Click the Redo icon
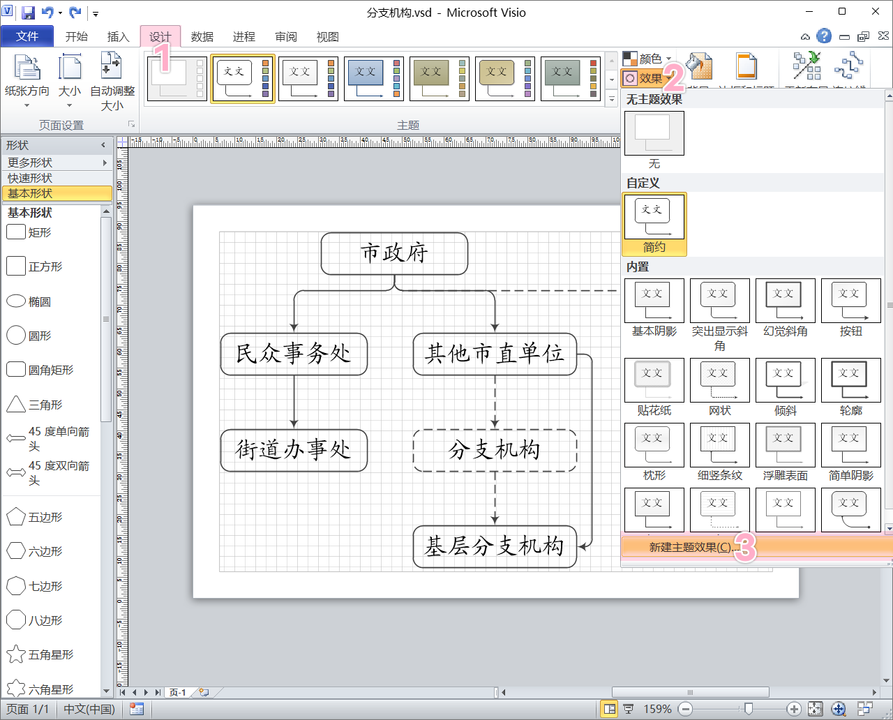This screenshot has width=893, height=720. (75, 13)
